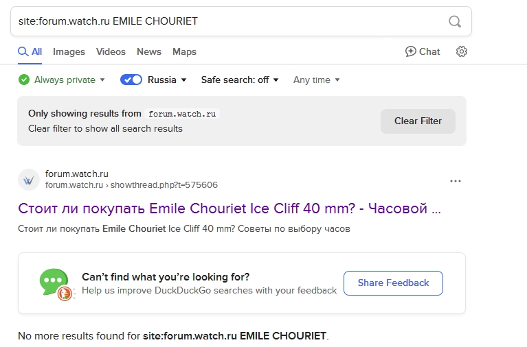The width and height of the screenshot is (527, 347).
Task: Open the Maps tab
Action: pos(184,51)
